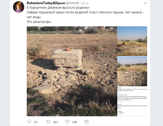This screenshot has width=163, height=126.
Task: Open the RoksolanaToday&Крым display name
Action: tap(46, 3)
